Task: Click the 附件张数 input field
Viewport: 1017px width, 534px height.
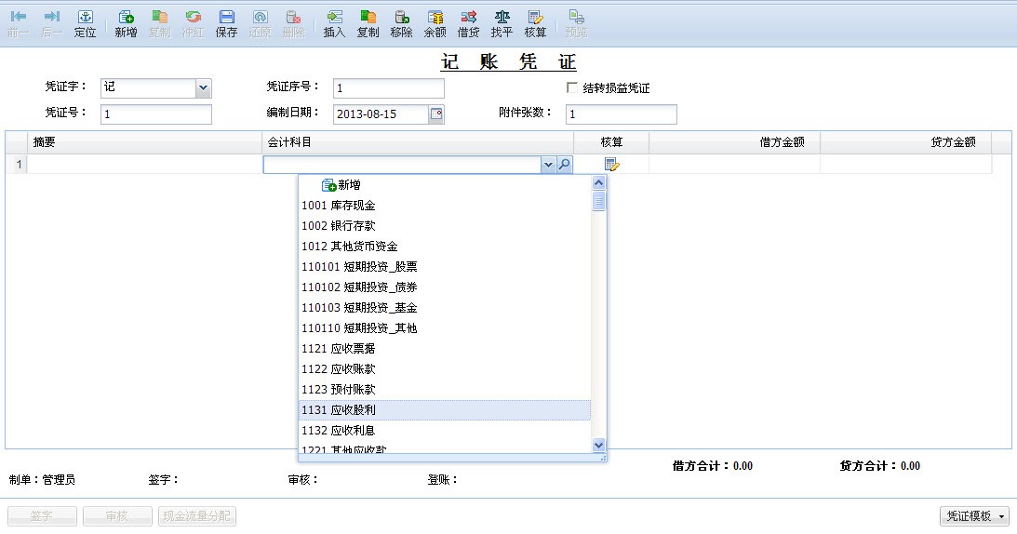Action: (x=621, y=114)
